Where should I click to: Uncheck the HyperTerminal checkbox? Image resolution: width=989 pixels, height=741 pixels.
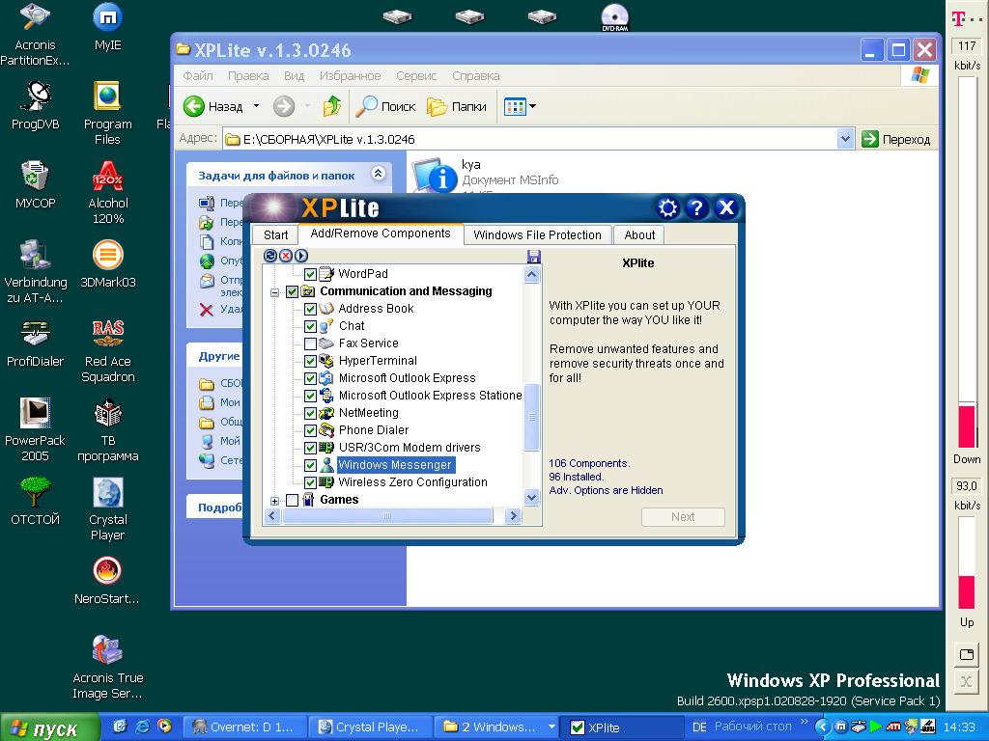pos(310,361)
